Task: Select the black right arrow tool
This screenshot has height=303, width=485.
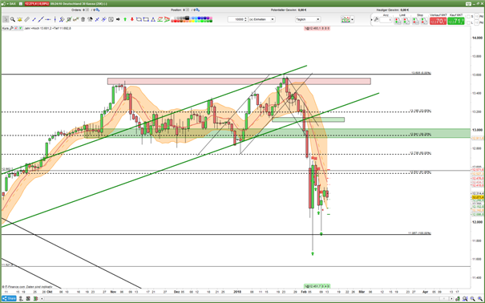Action: [118, 19]
